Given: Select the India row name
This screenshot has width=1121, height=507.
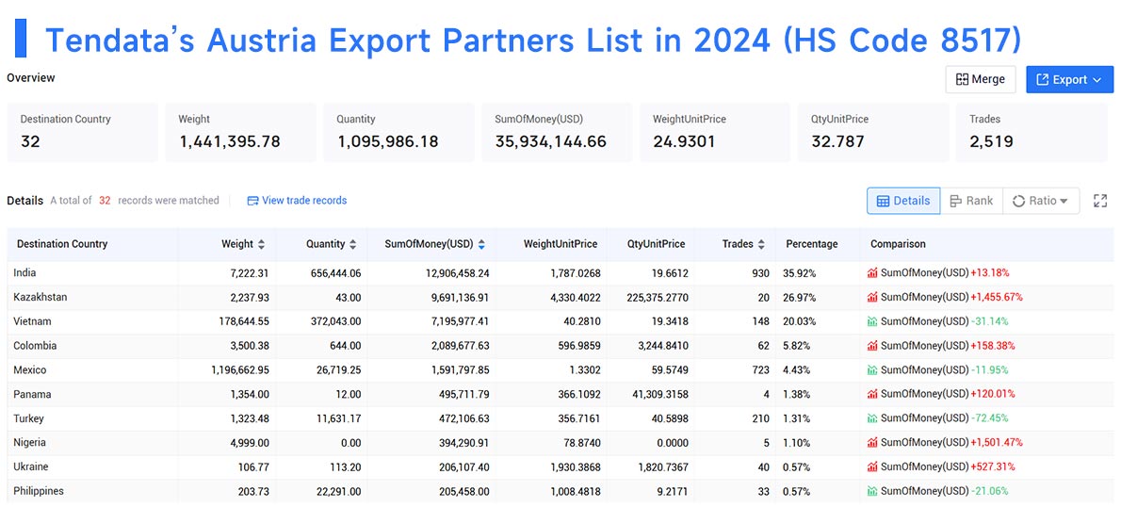Looking at the screenshot, I should coord(24,272).
